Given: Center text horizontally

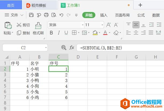Looking at the screenshot, I should 136,33.
